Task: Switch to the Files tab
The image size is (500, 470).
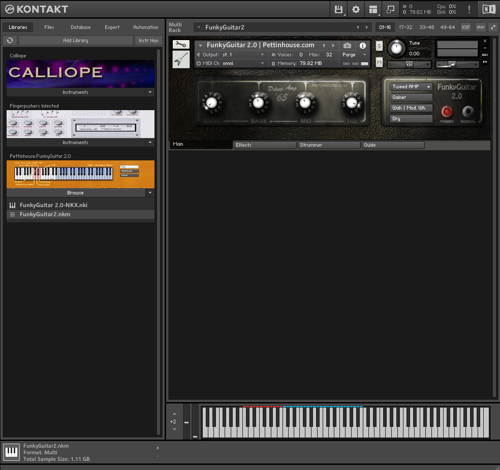Action: (49, 27)
